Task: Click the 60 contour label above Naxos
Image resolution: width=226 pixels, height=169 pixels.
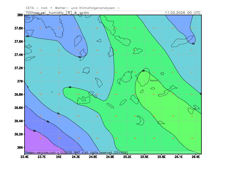Action: (x=143, y=71)
